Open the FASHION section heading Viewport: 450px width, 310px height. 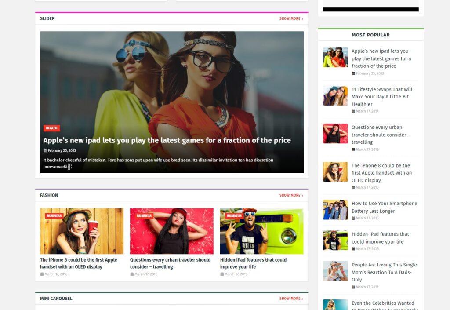[49, 195]
